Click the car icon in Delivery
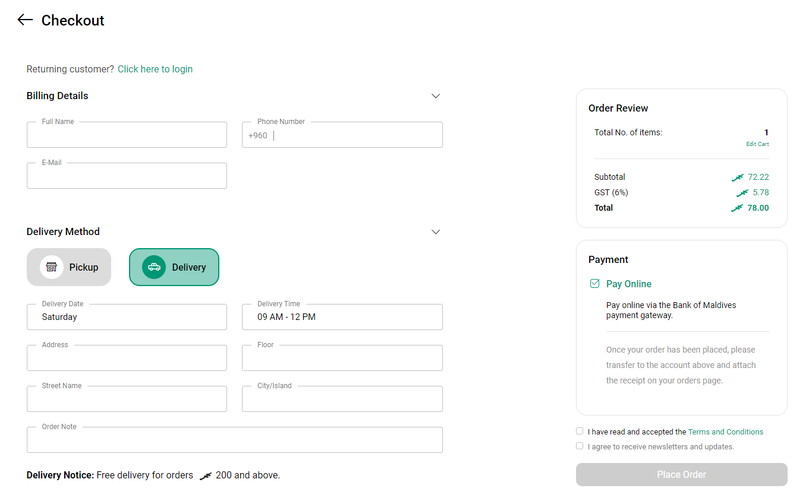Image resolution: width=812 pixels, height=498 pixels. coord(154,267)
